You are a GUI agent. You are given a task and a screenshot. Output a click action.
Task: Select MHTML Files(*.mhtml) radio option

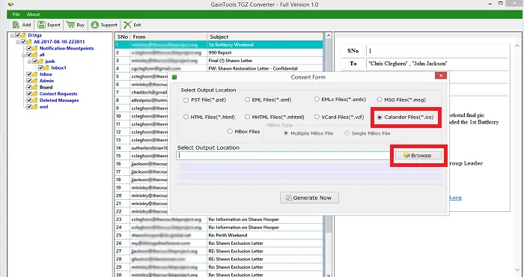pyautogui.click(x=247, y=117)
